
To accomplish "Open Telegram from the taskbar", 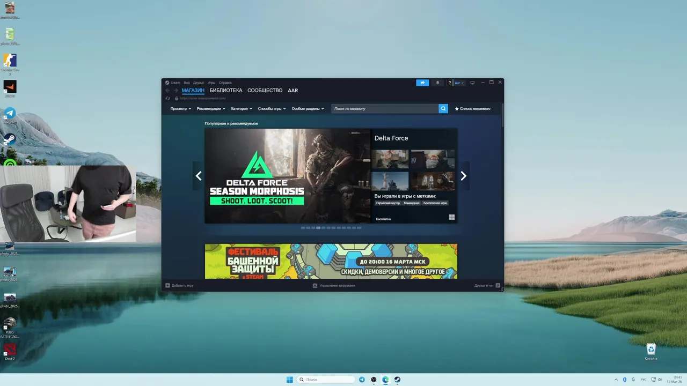I will point(362,380).
